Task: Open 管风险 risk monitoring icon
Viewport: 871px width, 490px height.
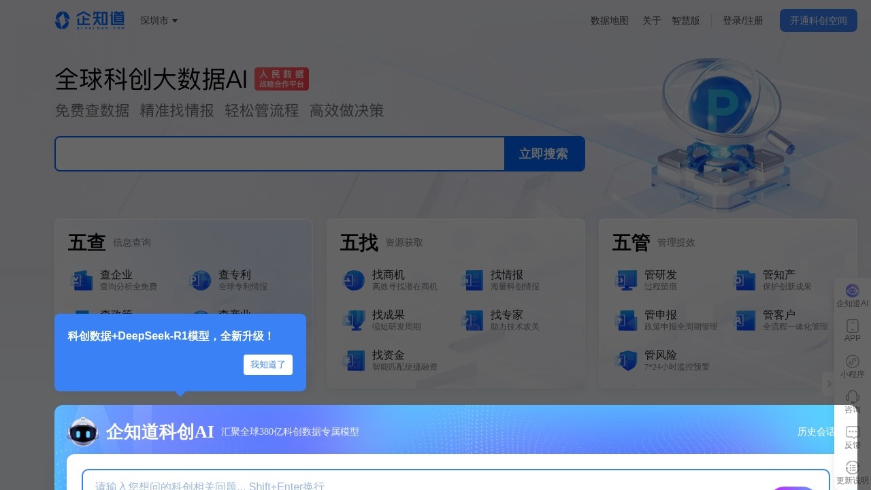Action: click(x=626, y=360)
